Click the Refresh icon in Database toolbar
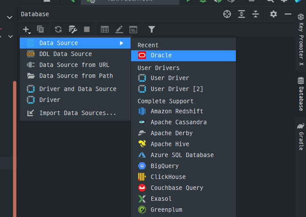Viewport: 306px width, 217px height. pyautogui.click(x=58, y=29)
